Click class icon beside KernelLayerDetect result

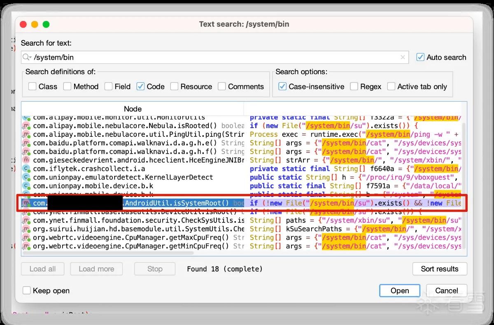coord(27,178)
